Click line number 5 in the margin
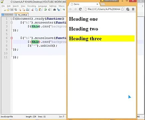The image size is (145, 120). tap(7, 34)
